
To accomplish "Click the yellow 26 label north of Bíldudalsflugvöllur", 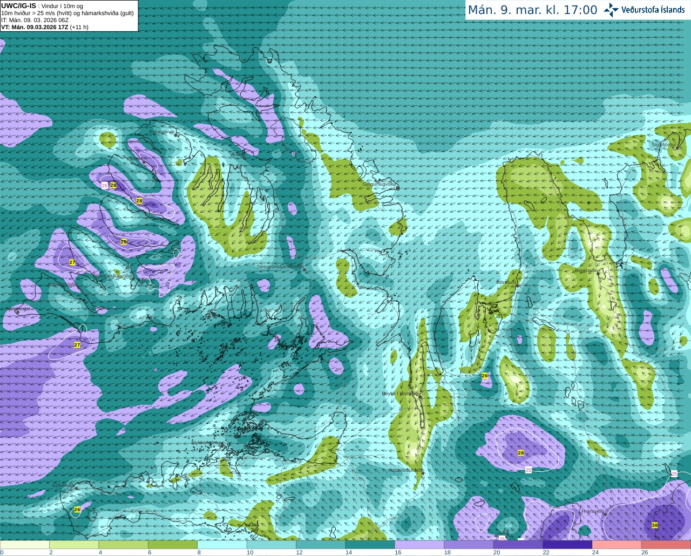I will (x=124, y=242).
